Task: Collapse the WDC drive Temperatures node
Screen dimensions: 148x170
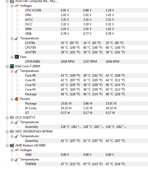Action: (12, 136)
